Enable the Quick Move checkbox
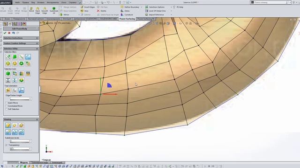Viewport: 300px width, 168px height. click(6, 103)
